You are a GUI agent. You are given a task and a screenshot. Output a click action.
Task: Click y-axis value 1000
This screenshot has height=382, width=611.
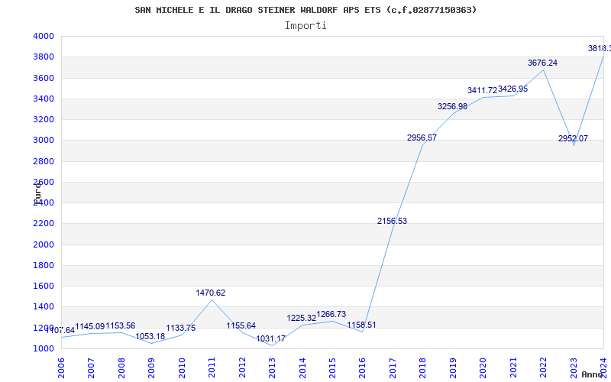click(x=43, y=348)
